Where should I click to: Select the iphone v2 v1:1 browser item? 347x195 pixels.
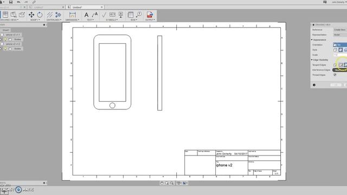[12, 35]
